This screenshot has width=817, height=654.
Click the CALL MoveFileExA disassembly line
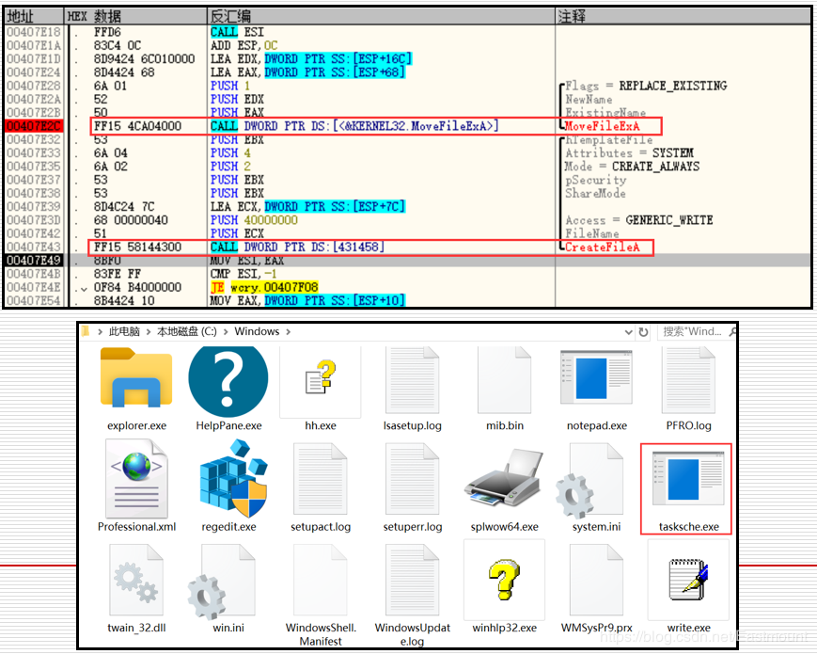tap(354, 126)
